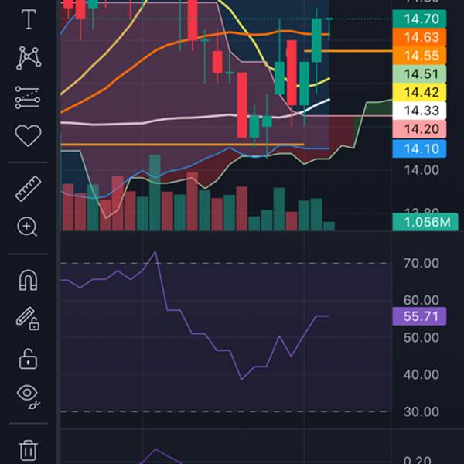
Task: Toggle lock all drawing tools
Action: tap(28, 359)
